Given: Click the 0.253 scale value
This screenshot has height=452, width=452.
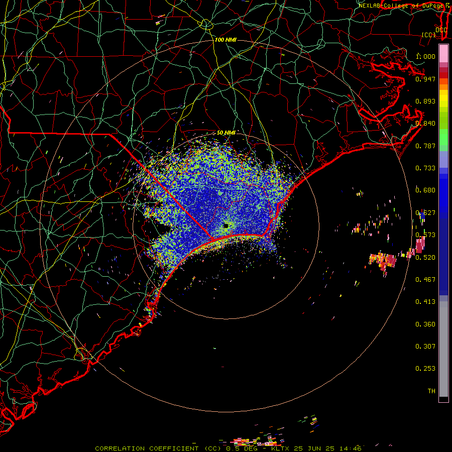Looking at the screenshot, I should (x=425, y=369).
